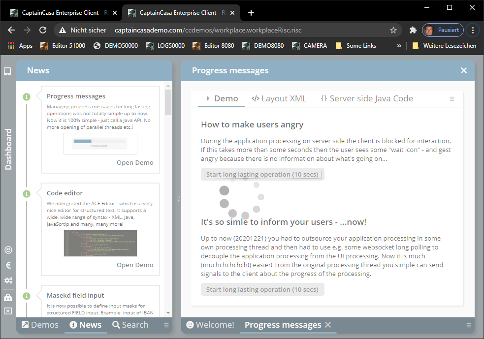
Task: Click the code editor screenshot thumbnail
Action: [x=100, y=243]
